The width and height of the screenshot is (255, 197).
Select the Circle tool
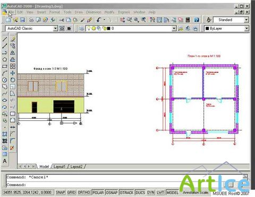click(x=5, y=80)
